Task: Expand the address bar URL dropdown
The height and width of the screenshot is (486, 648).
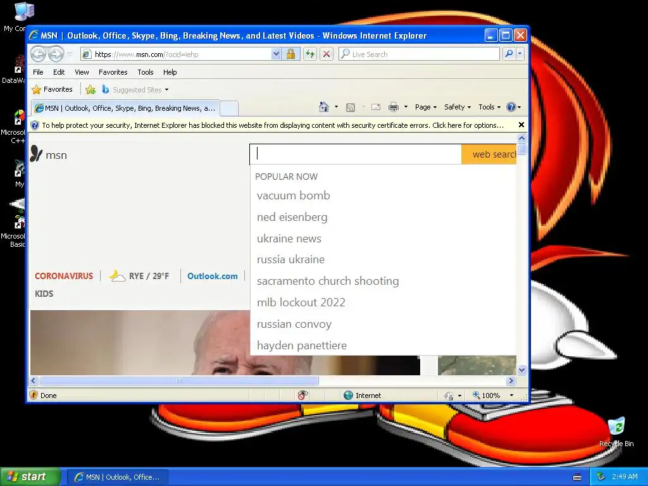Action: (x=276, y=54)
